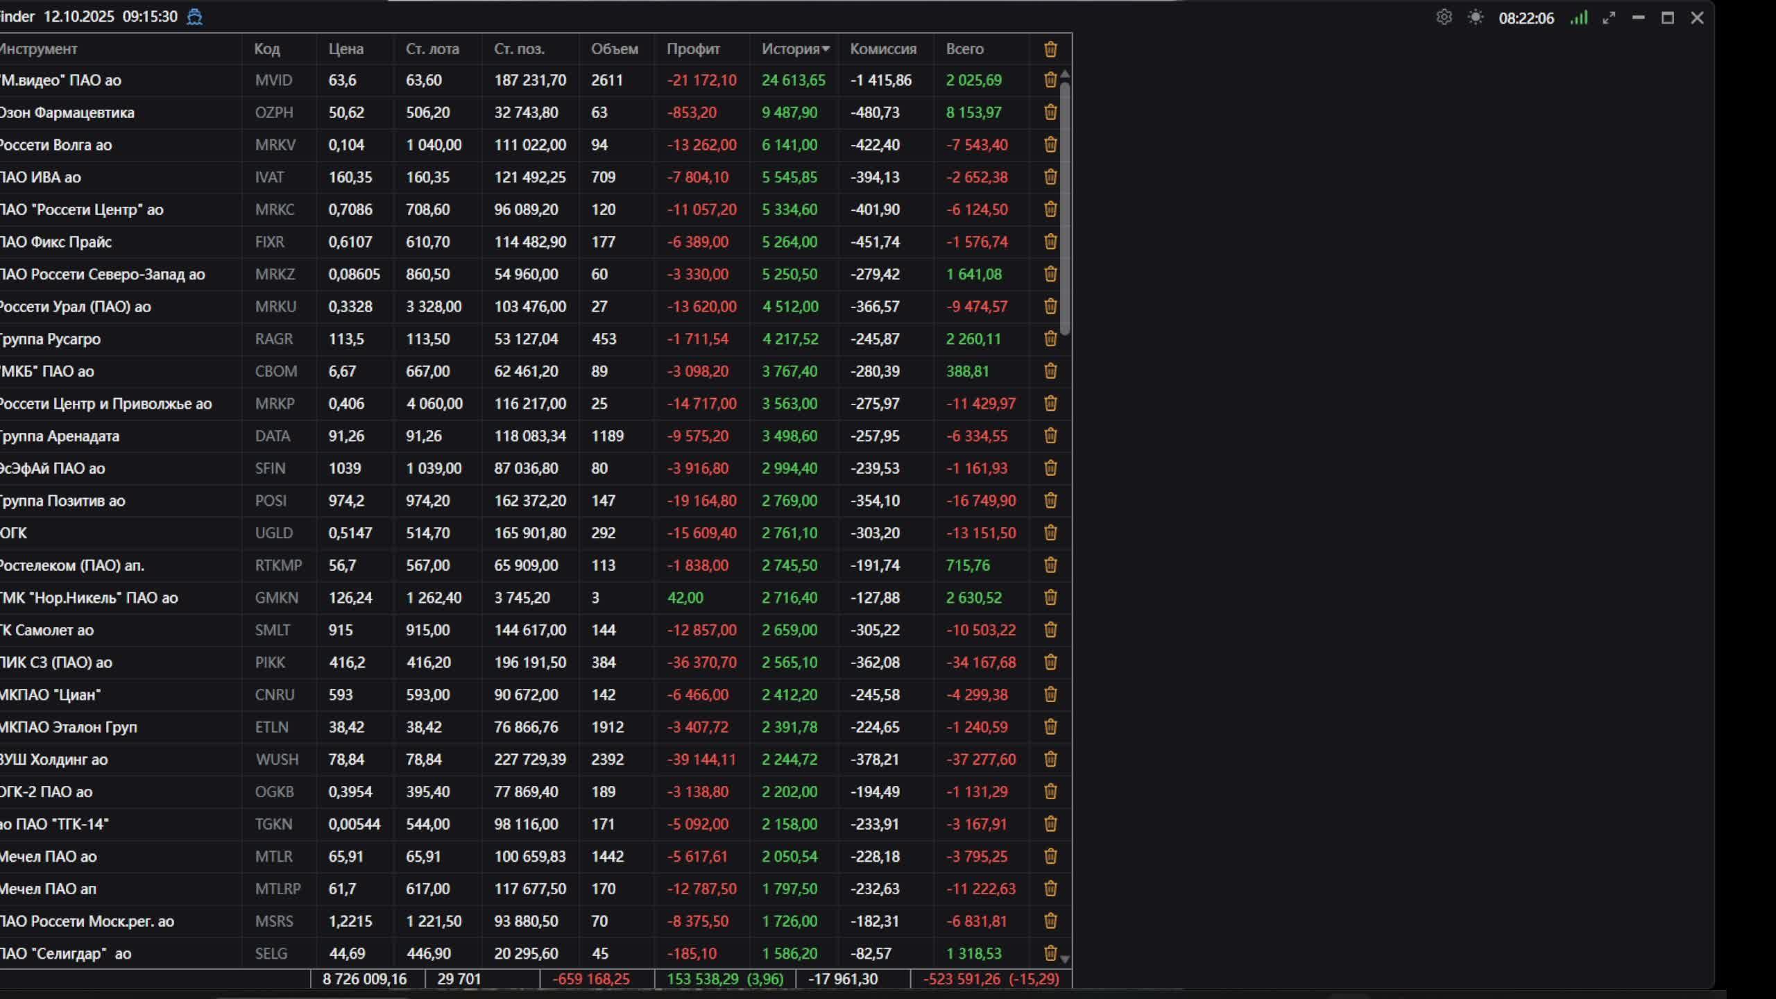Toggle light/dark theme sun icon
The height and width of the screenshot is (999, 1776).
(1476, 17)
